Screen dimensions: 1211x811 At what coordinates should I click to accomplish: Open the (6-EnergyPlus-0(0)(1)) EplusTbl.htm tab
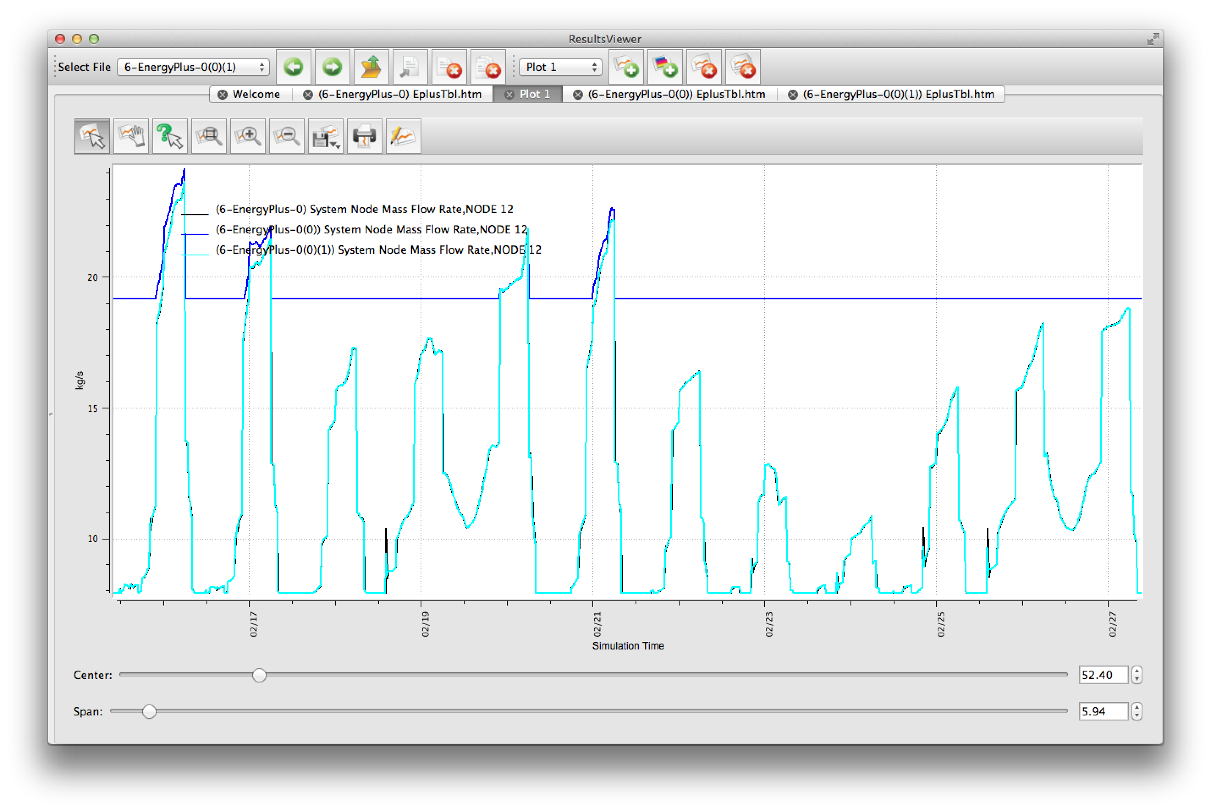pos(898,94)
